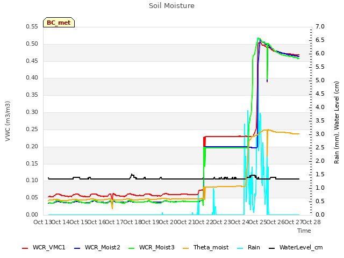The image size is (344, 258).
Task: Click the 3.0 right axis tick label
Action: [320, 134]
